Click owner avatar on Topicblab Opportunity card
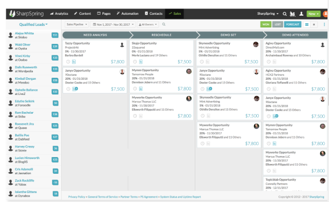The image size is (329, 202). coord(322,181)
